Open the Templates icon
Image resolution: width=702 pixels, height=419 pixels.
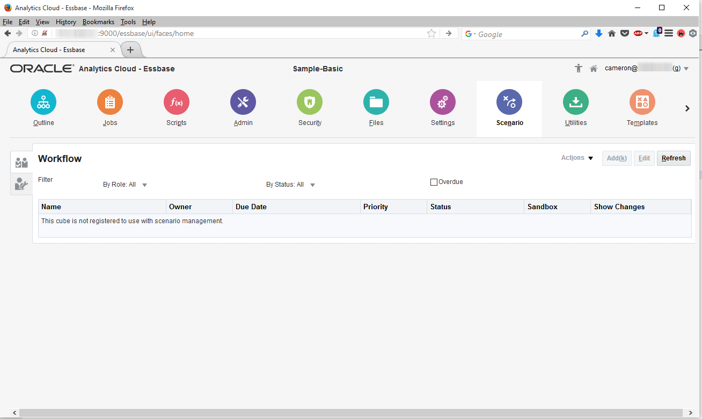click(x=642, y=102)
